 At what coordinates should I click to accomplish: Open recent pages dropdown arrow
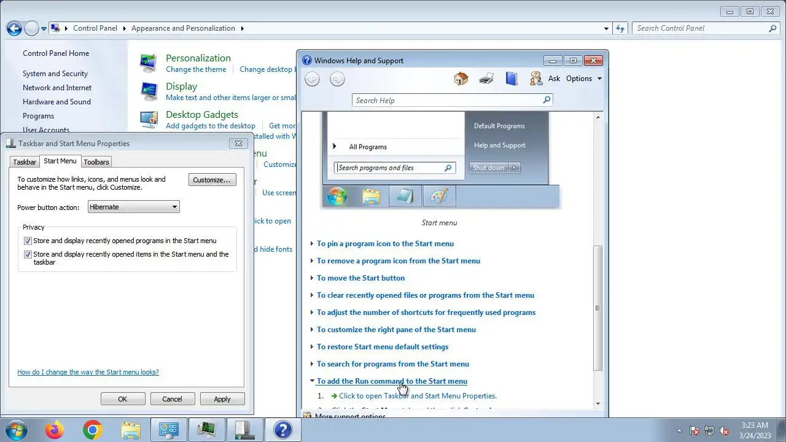[44, 29]
